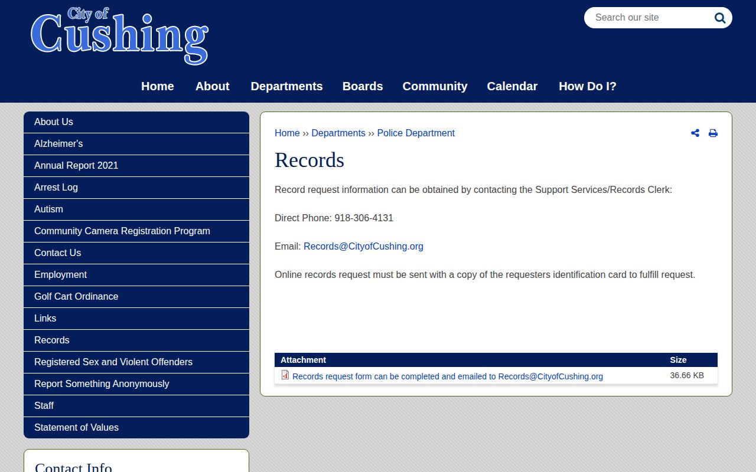This screenshot has width=756, height=472.
Task: Open the About navigation menu
Action: coord(213,86)
